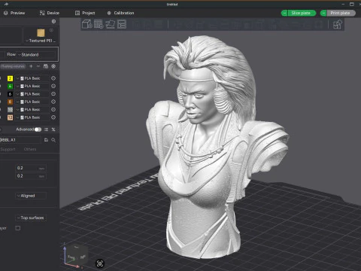
Task: Expand Print plate options arrow
Action: 323,13
